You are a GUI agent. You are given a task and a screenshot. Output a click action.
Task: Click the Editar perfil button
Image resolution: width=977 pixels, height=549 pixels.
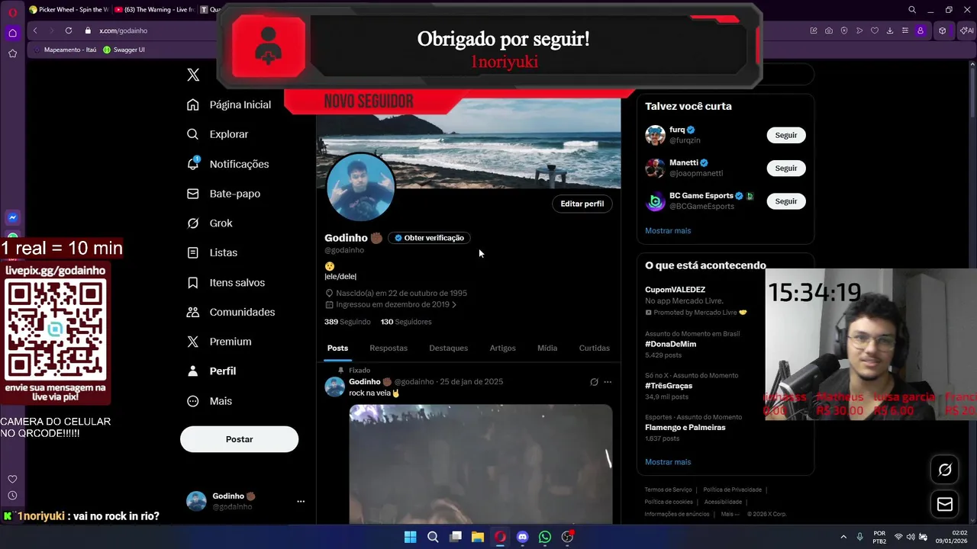(x=582, y=204)
